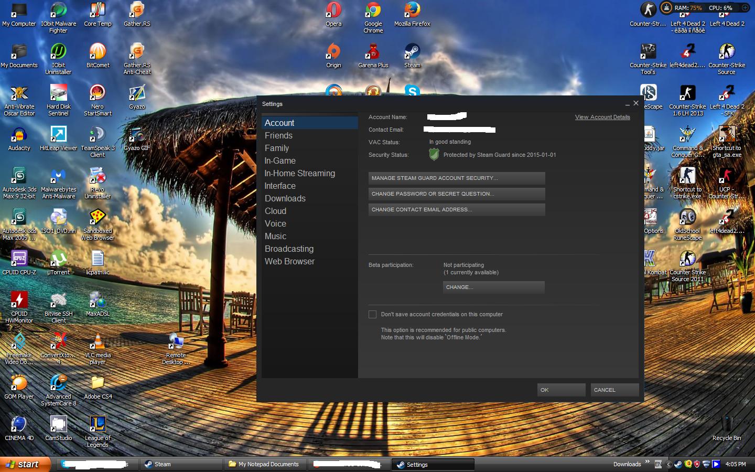
Task: Select the BitComet desktop icon
Action: [98, 56]
